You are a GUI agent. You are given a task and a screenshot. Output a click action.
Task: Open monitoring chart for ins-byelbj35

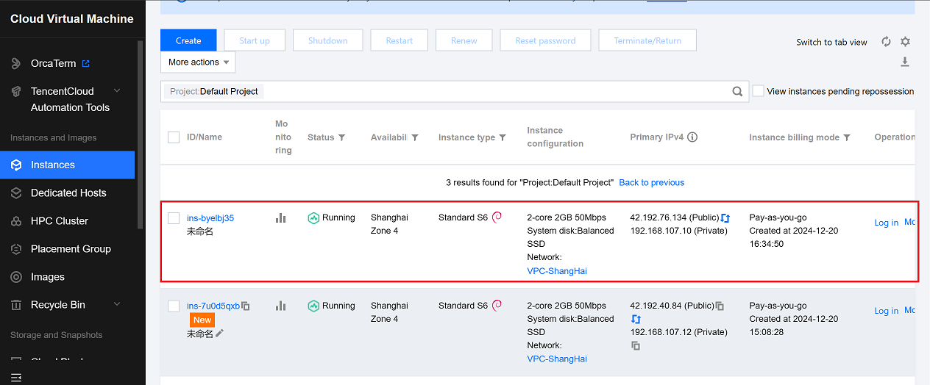pos(280,218)
